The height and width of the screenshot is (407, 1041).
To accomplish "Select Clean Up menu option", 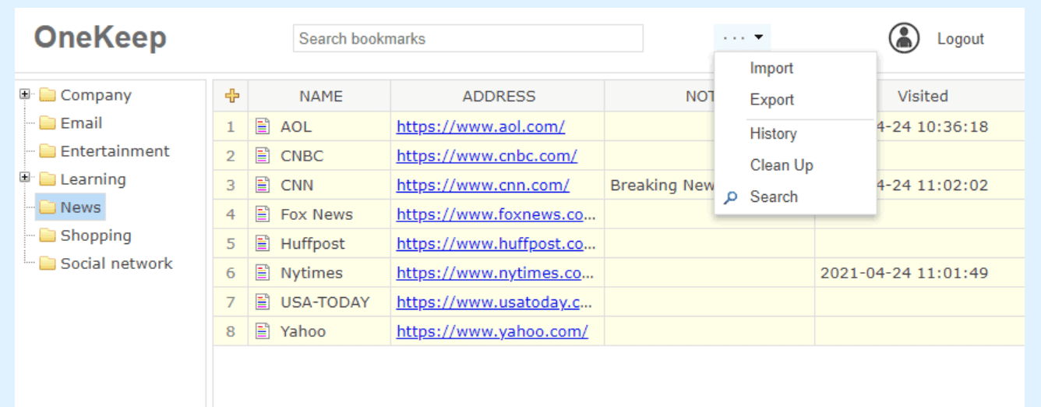I will (x=781, y=165).
